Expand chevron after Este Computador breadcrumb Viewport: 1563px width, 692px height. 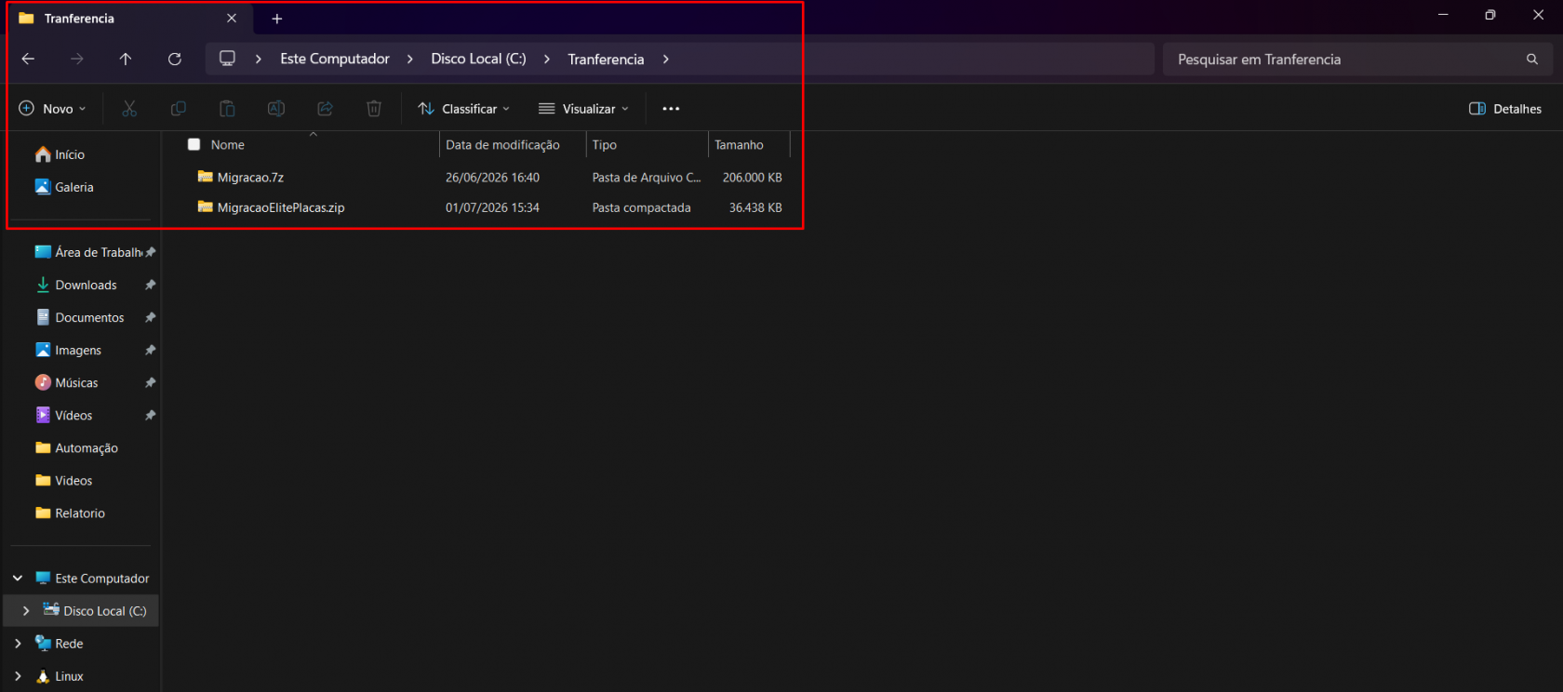tap(410, 59)
